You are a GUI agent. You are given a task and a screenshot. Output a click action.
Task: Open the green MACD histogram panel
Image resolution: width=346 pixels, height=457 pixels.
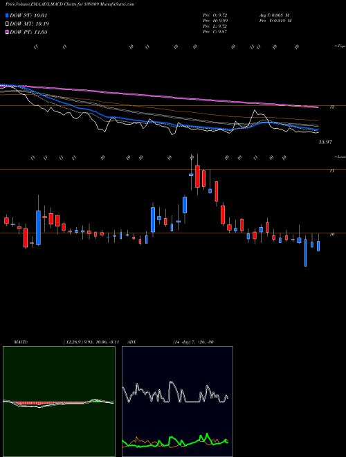(x=59, y=402)
